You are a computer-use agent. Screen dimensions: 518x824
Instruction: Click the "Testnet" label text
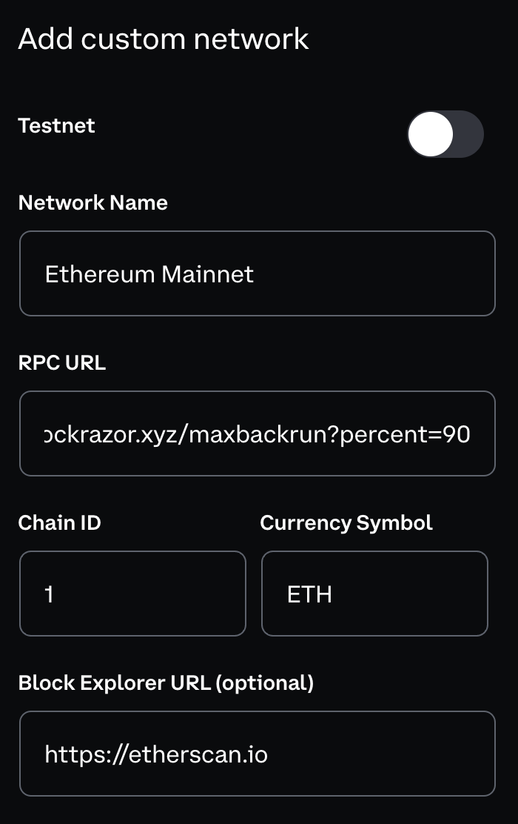[56, 125]
